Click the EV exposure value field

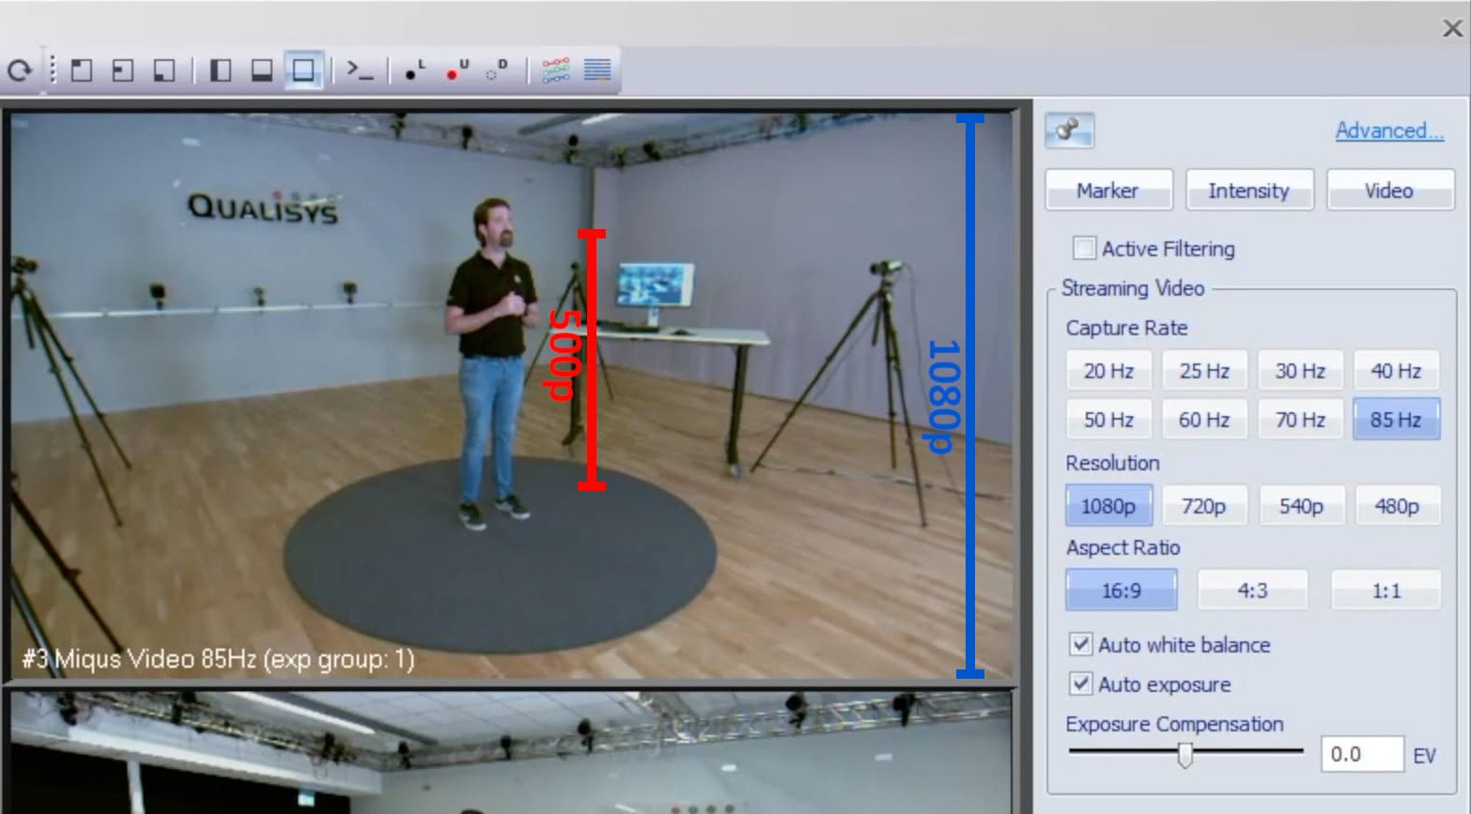(x=1361, y=755)
